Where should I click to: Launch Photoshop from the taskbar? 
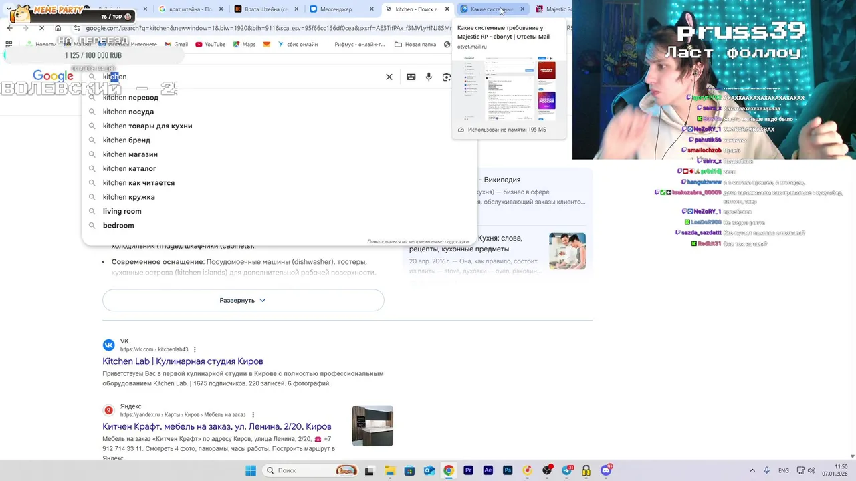[508, 470]
